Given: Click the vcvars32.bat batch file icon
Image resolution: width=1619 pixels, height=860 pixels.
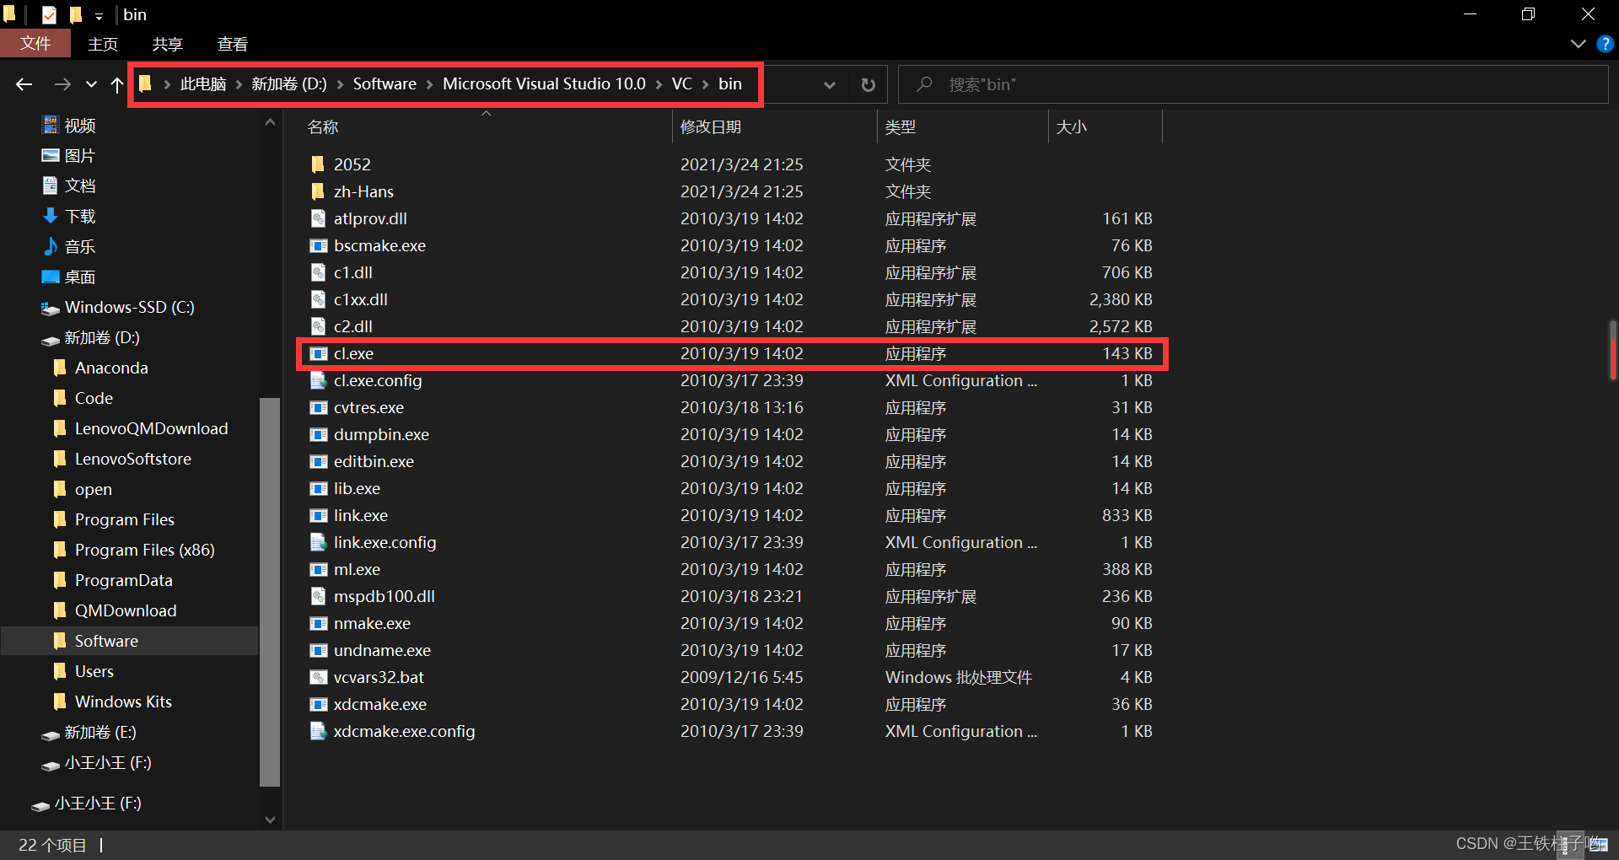Looking at the screenshot, I should (318, 678).
